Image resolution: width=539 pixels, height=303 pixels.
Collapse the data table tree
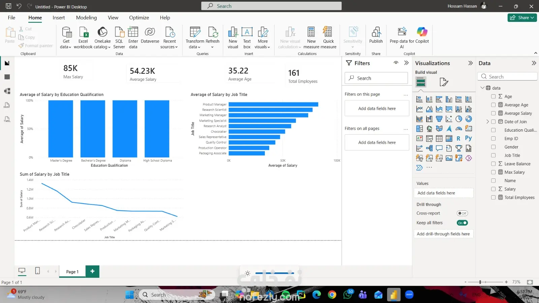482,88
